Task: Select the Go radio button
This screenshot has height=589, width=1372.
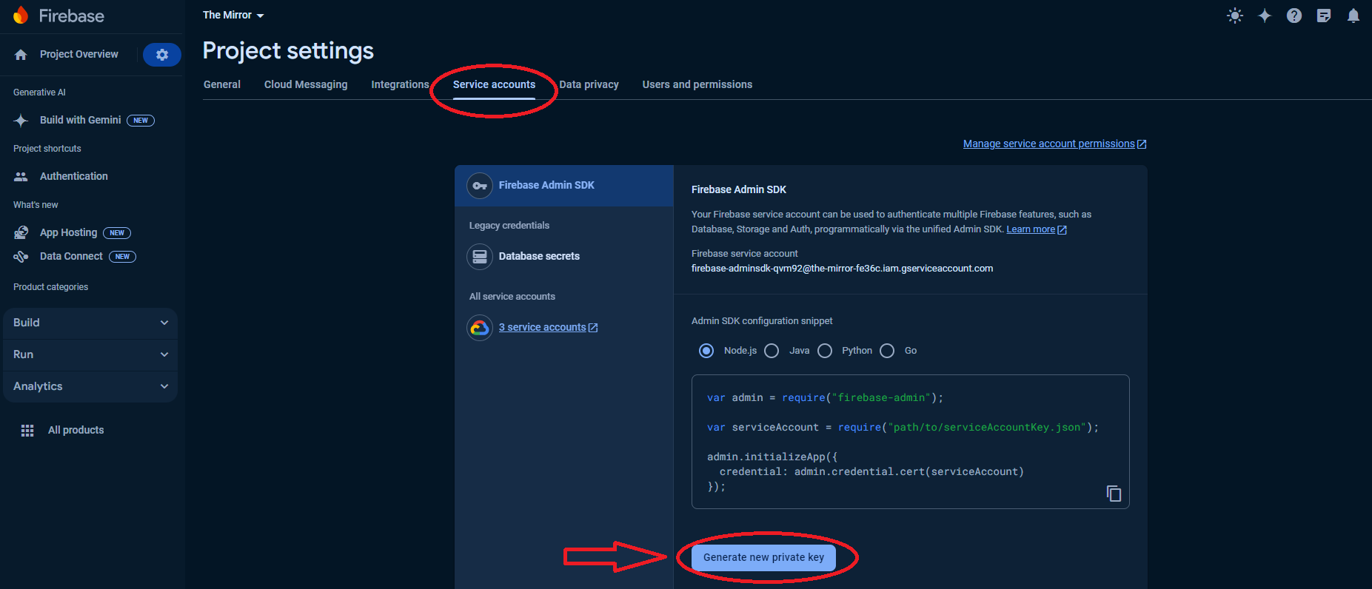Action: click(x=887, y=351)
